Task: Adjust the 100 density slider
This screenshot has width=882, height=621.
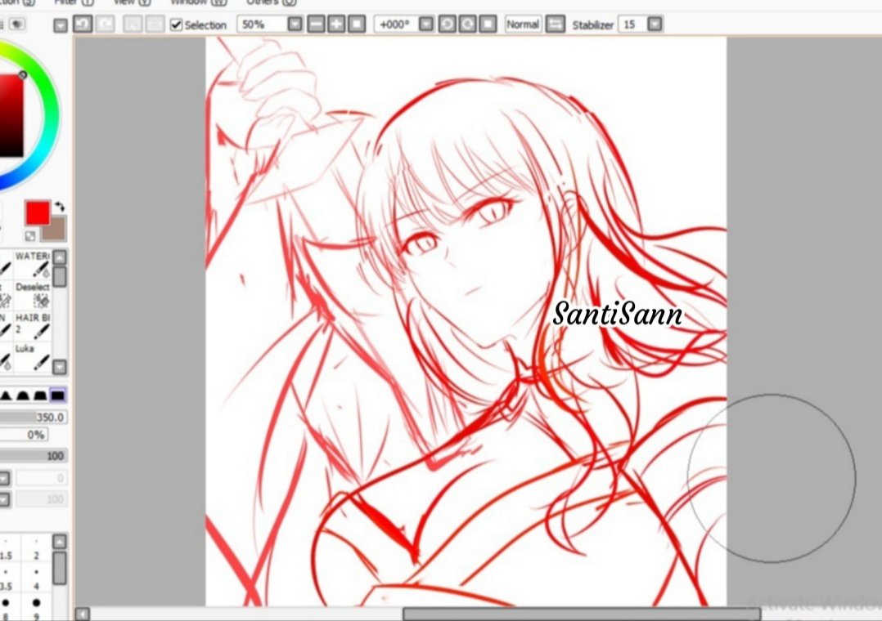Action: 34,456
